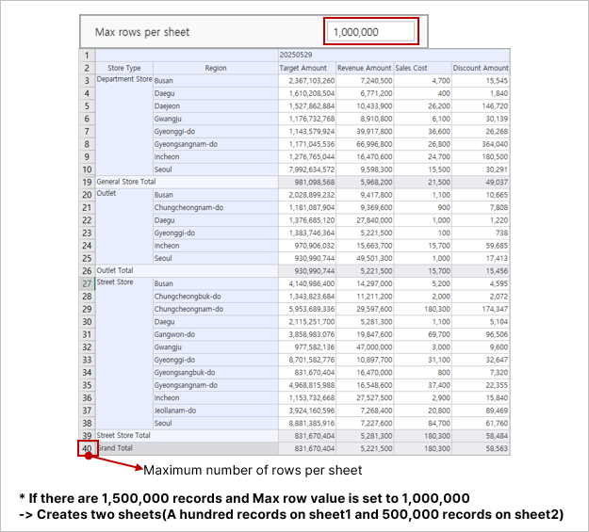Image resolution: width=589 pixels, height=532 pixels.
Task: Click the Store Type column header cell
Action: [124, 68]
